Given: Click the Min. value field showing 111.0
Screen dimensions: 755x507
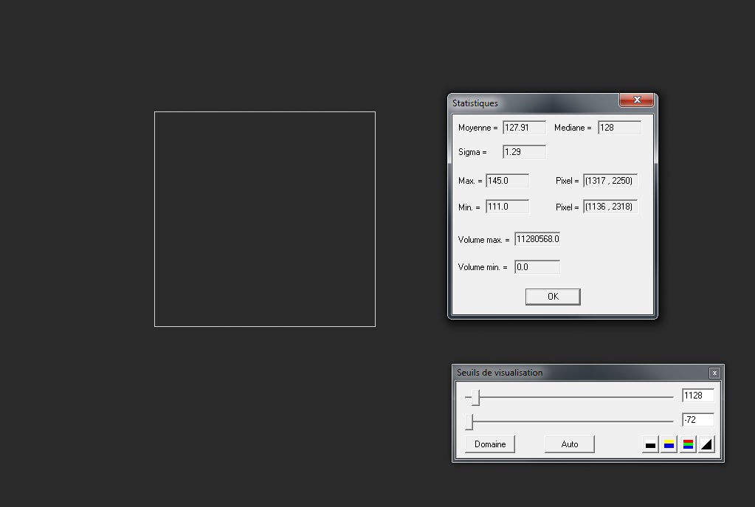Looking at the screenshot, I should click(507, 207).
